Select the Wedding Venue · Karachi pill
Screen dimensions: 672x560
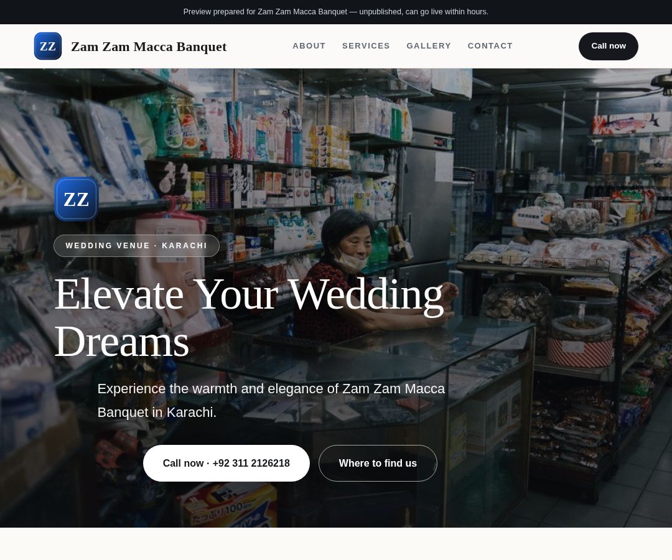[136, 246]
